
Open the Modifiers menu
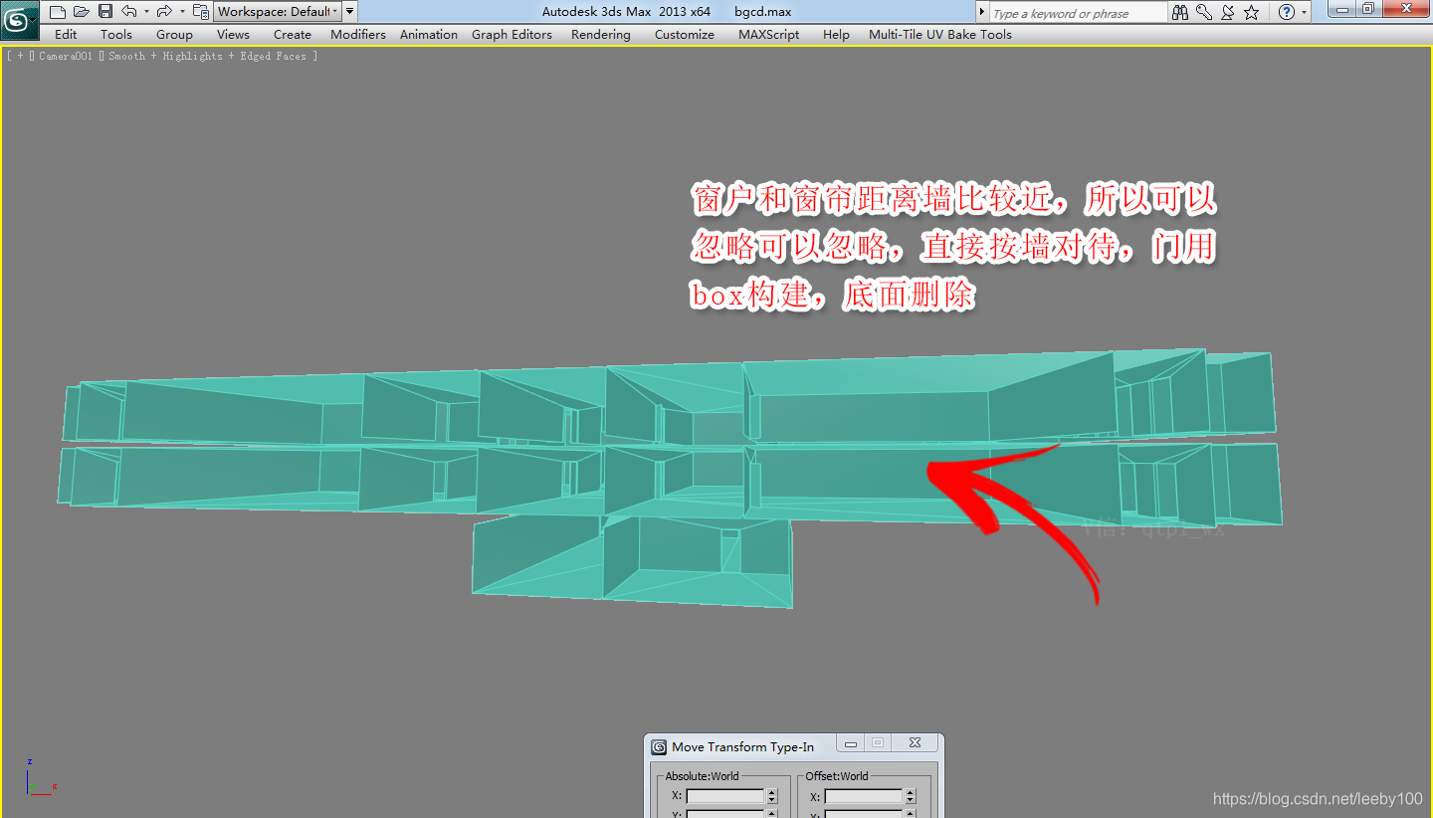click(x=358, y=34)
